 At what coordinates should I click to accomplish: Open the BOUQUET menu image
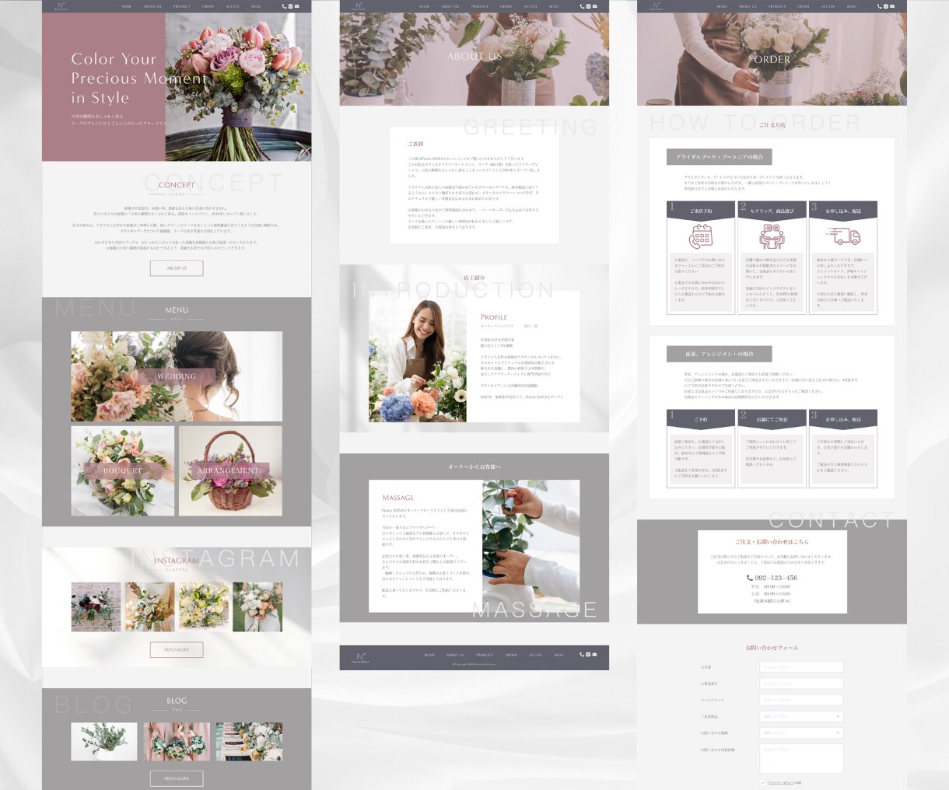point(123,470)
